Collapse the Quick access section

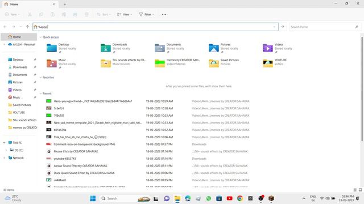pos(40,37)
